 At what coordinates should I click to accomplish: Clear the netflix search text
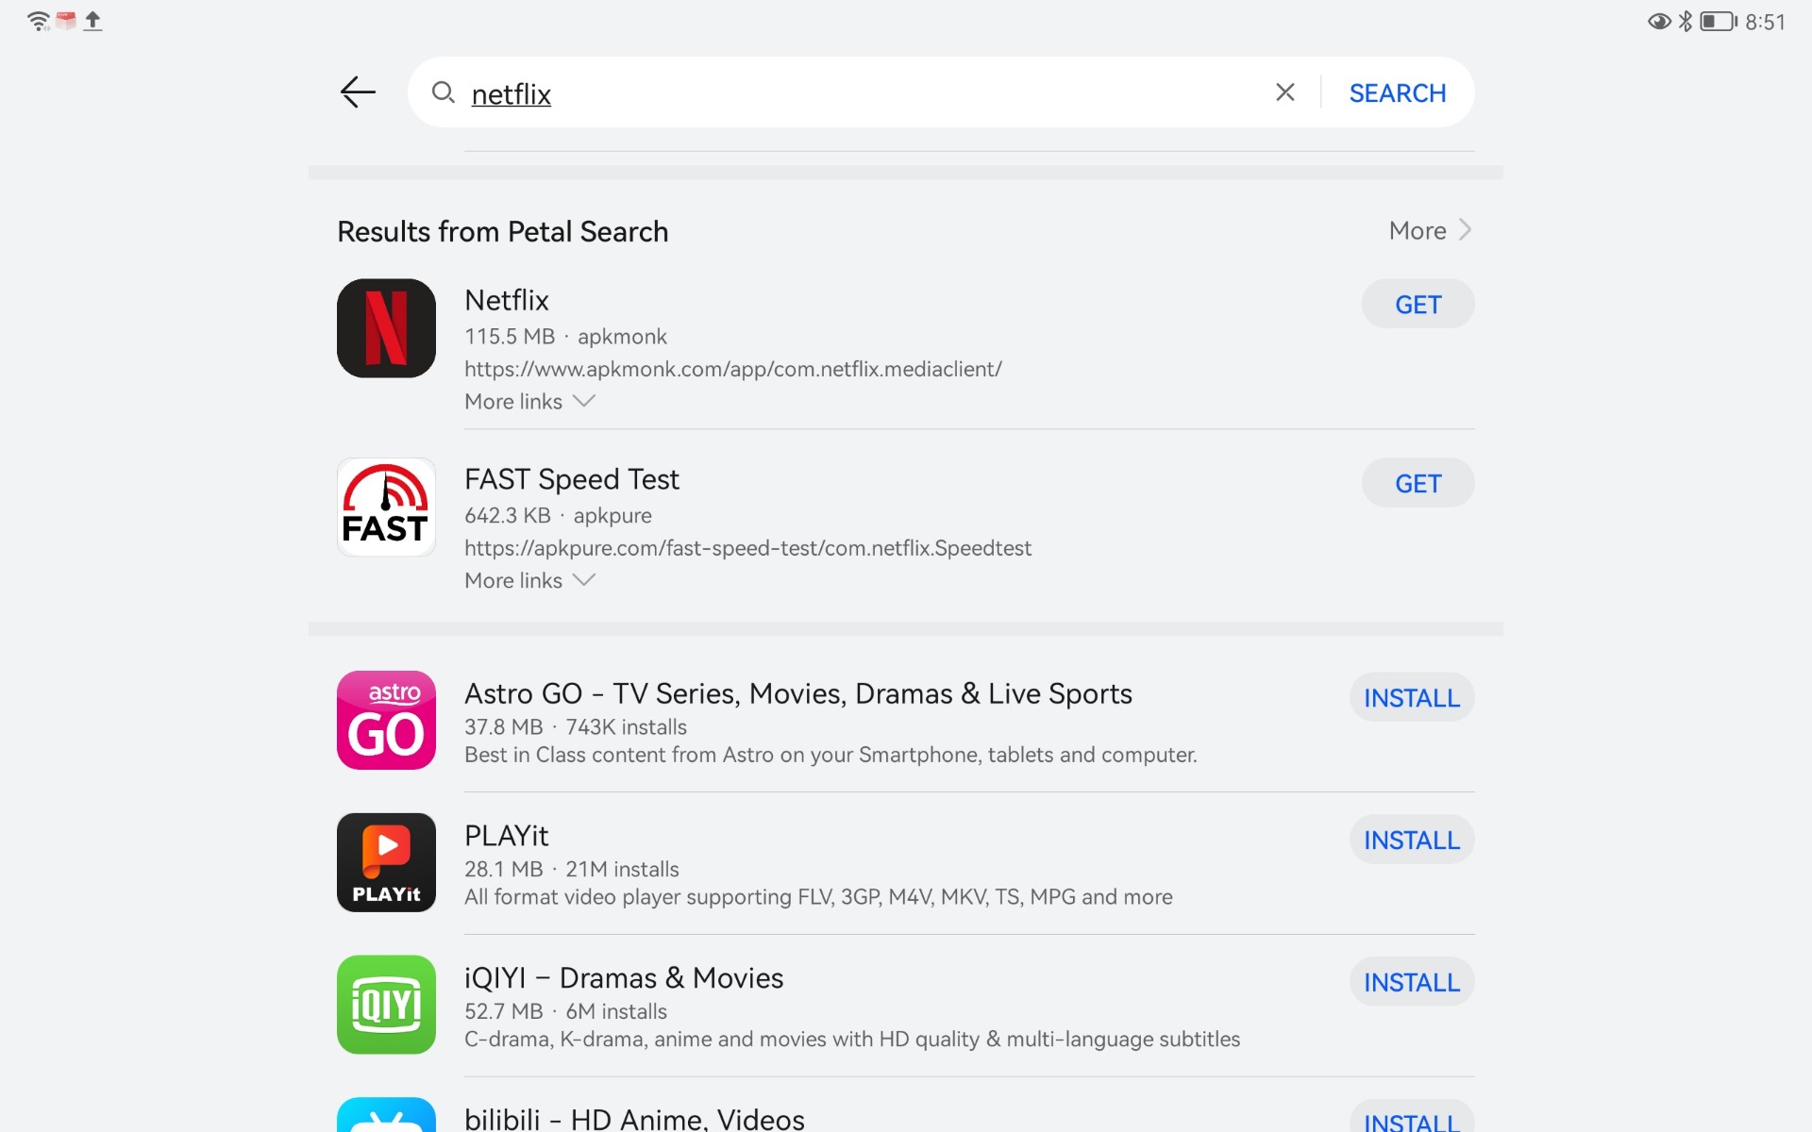coord(1284,92)
